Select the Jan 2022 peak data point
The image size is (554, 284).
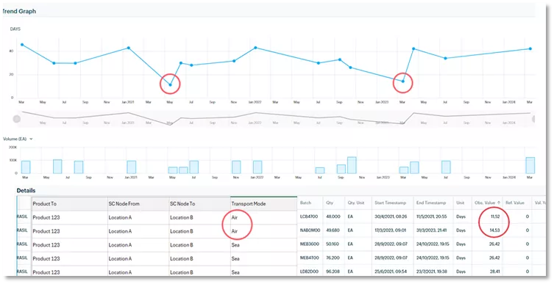[255, 48]
